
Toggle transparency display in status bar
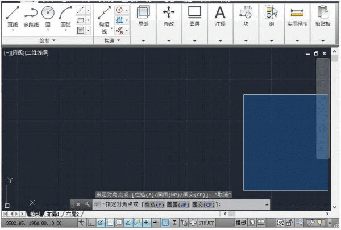pos(165,223)
